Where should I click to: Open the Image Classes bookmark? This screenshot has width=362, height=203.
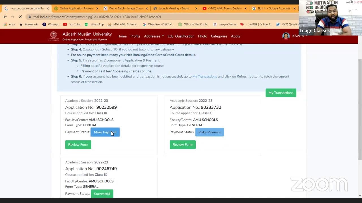pos(225,25)
